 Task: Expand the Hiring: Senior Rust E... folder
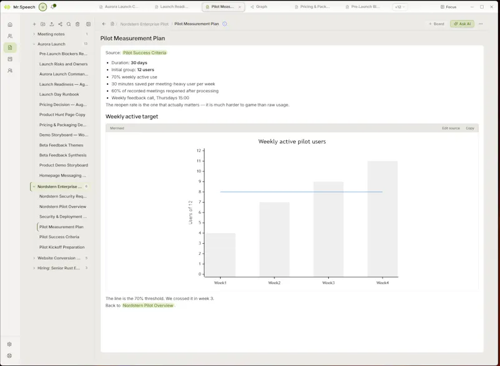click(x=34, y=268)
